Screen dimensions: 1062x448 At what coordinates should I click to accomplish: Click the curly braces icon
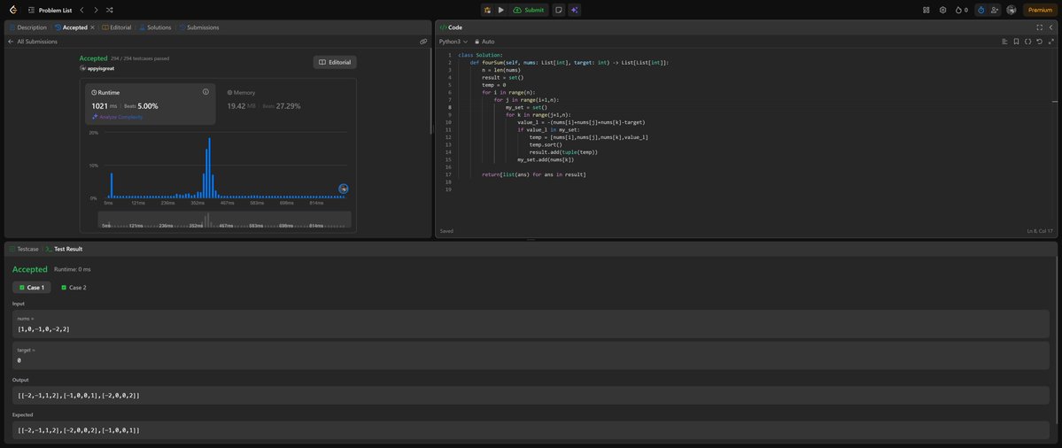coord(1027,42)
